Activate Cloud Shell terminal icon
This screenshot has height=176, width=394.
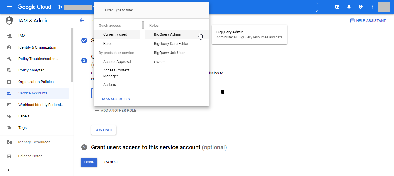pos(337,7)
